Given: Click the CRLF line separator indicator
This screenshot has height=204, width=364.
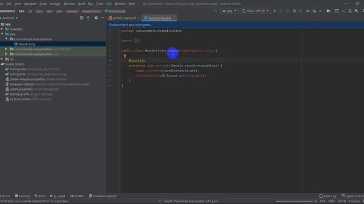Looking at the screenshot, I should tap(331, 201).
